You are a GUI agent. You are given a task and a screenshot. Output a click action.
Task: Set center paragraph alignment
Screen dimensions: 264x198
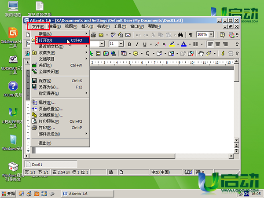[218, 44]
